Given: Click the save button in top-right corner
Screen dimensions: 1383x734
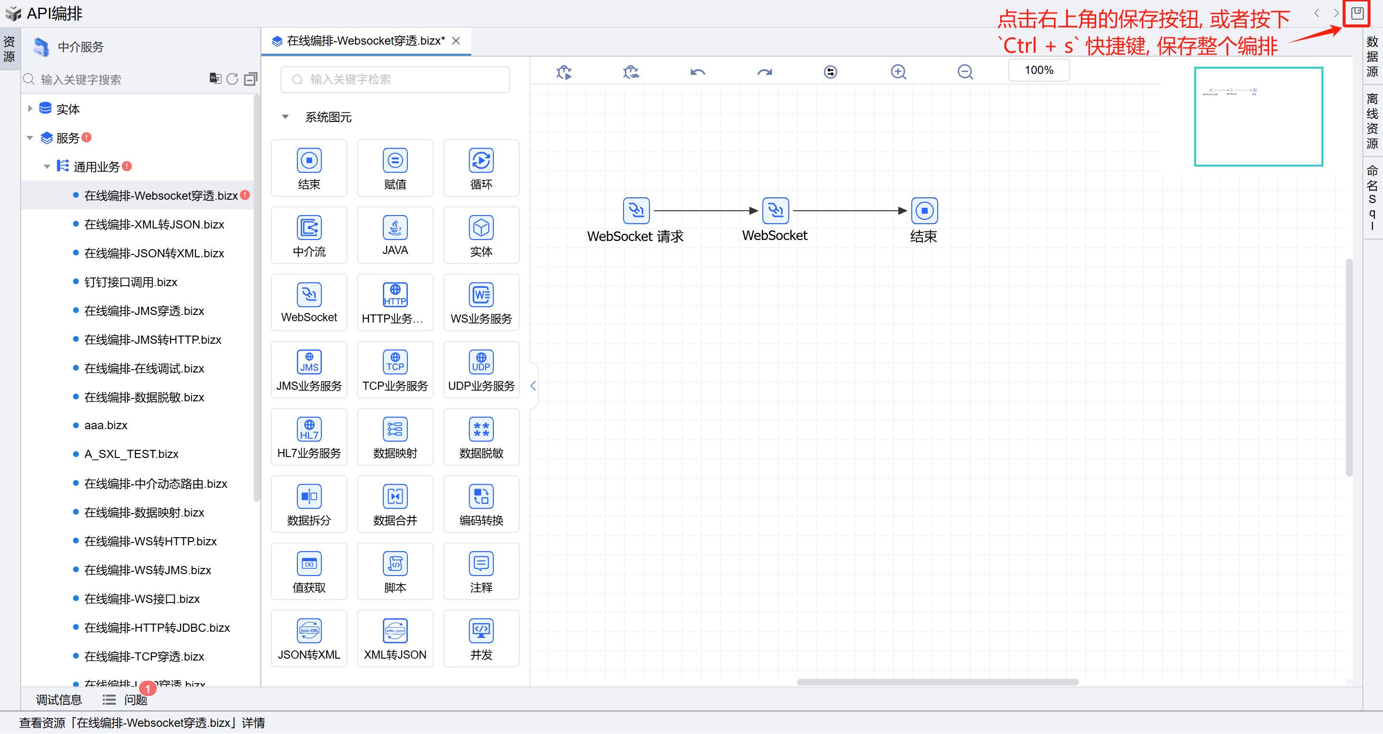Looking at the screenshot, I should [1357, 13].
